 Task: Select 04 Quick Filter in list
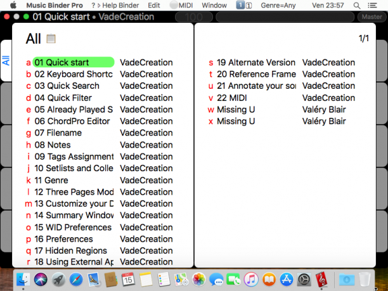99,98
